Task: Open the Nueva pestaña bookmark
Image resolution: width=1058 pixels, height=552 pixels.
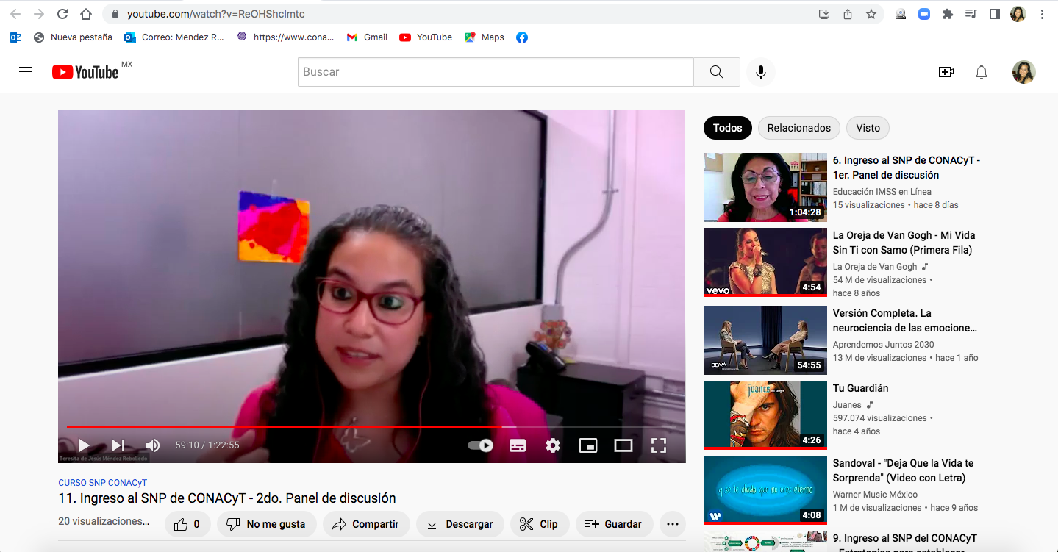Action: 73,37
